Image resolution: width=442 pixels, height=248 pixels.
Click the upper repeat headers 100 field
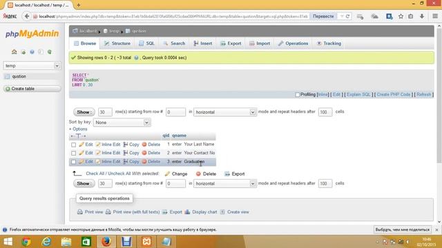(x=325, y=112)
